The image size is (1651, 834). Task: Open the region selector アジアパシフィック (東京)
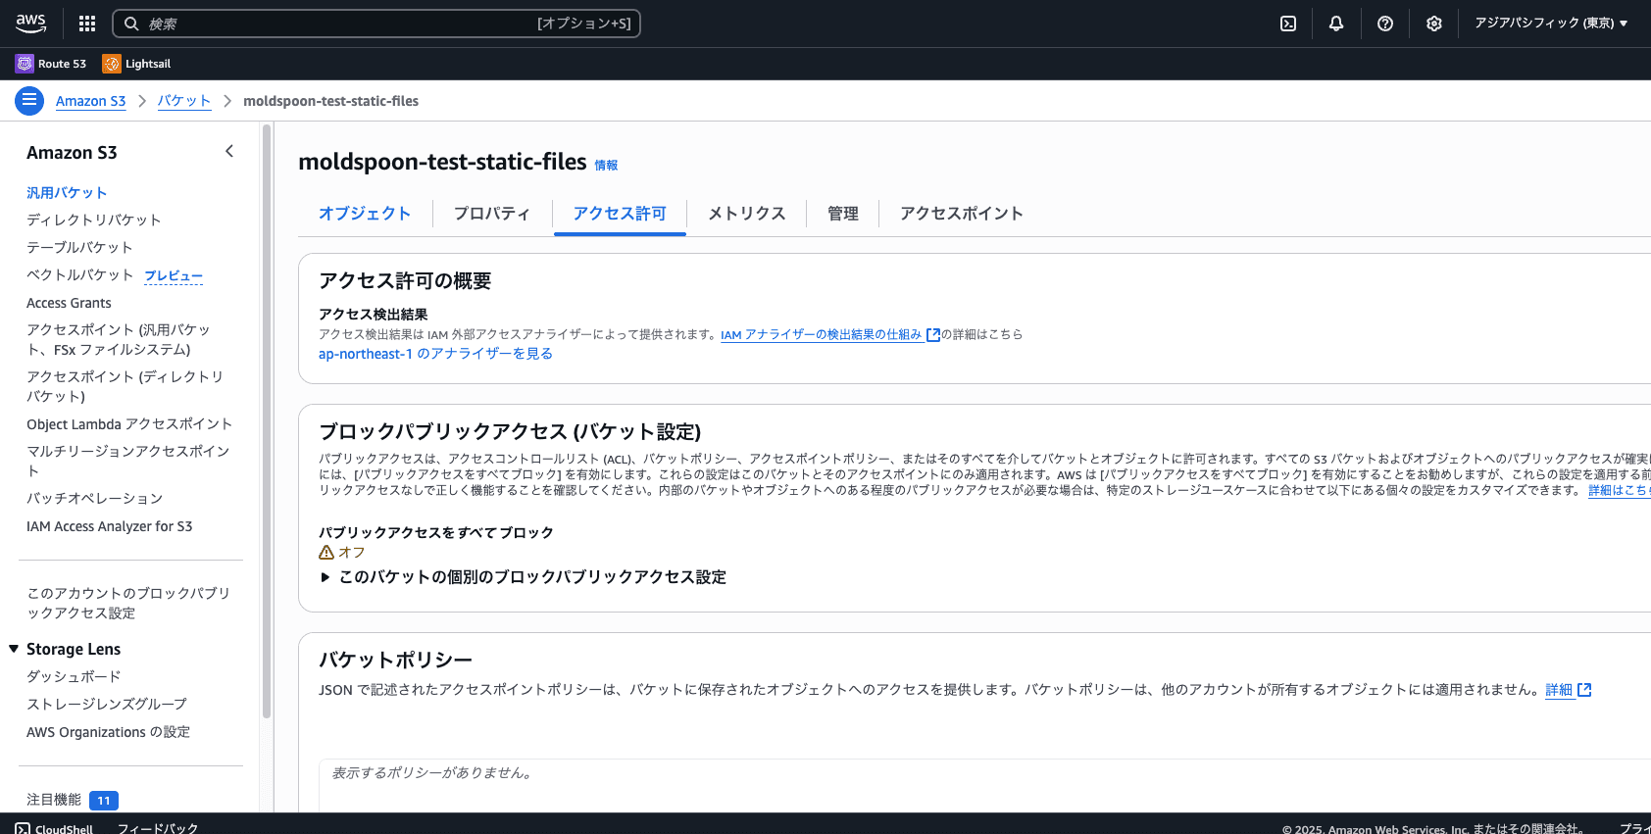coord(1551,24)
